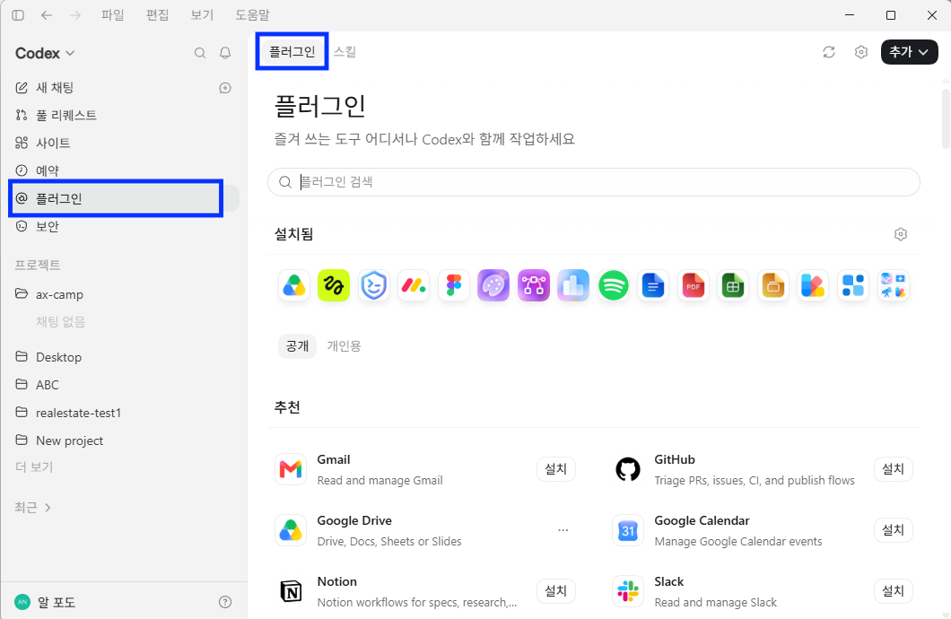Open Google Drive more options ellipsis

(x=563, y=530)
